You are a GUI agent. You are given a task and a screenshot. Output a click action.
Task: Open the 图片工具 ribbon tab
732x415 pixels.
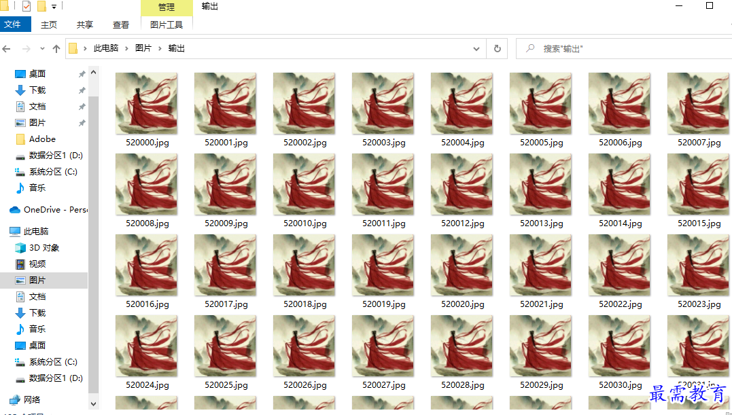click(167, 24)
